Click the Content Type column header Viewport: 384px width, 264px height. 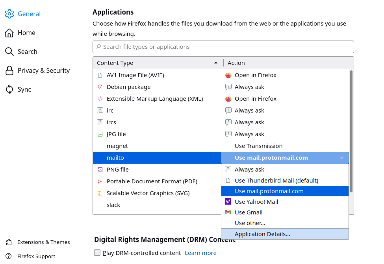(x=158, y=63)
